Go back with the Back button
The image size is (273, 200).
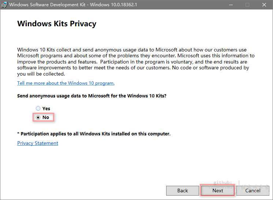pos(183,191)
